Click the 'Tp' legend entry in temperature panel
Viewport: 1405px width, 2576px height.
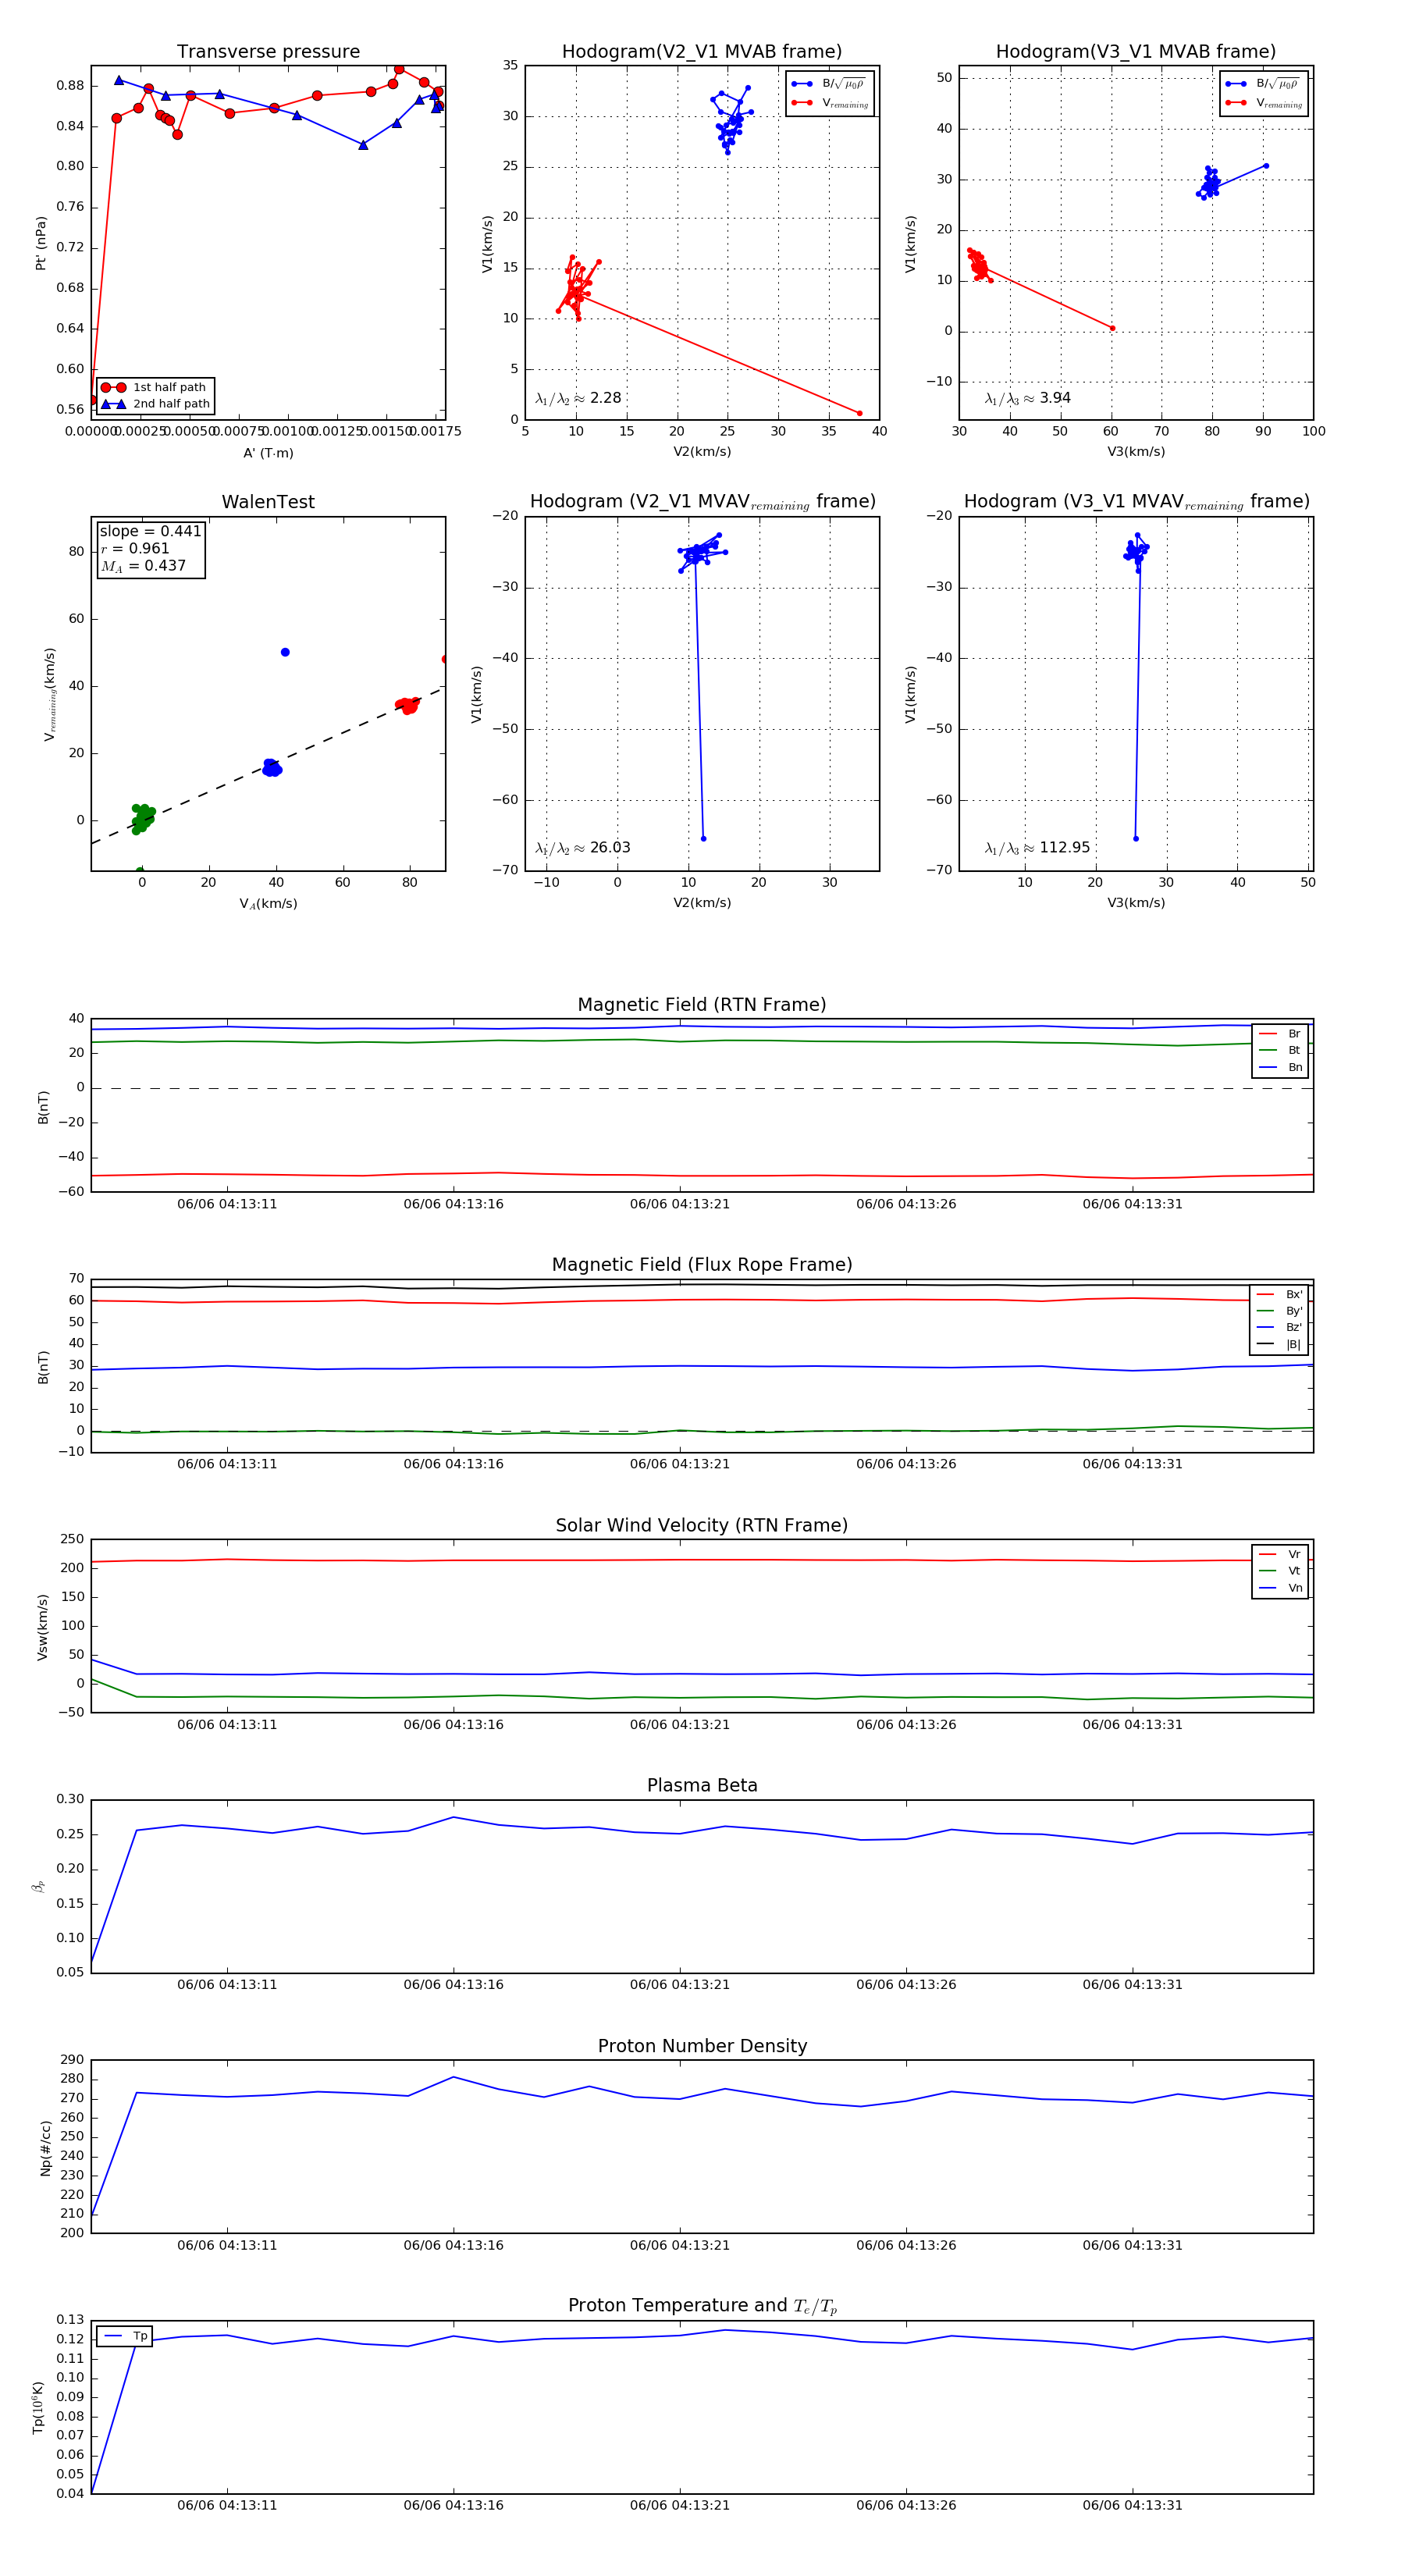click(x=125, y=2336)
